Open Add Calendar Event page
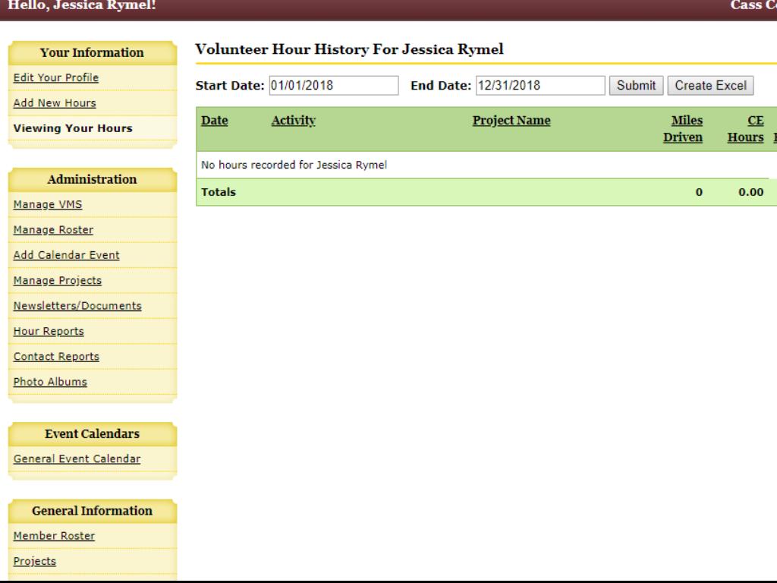 (x=67, y=255)
